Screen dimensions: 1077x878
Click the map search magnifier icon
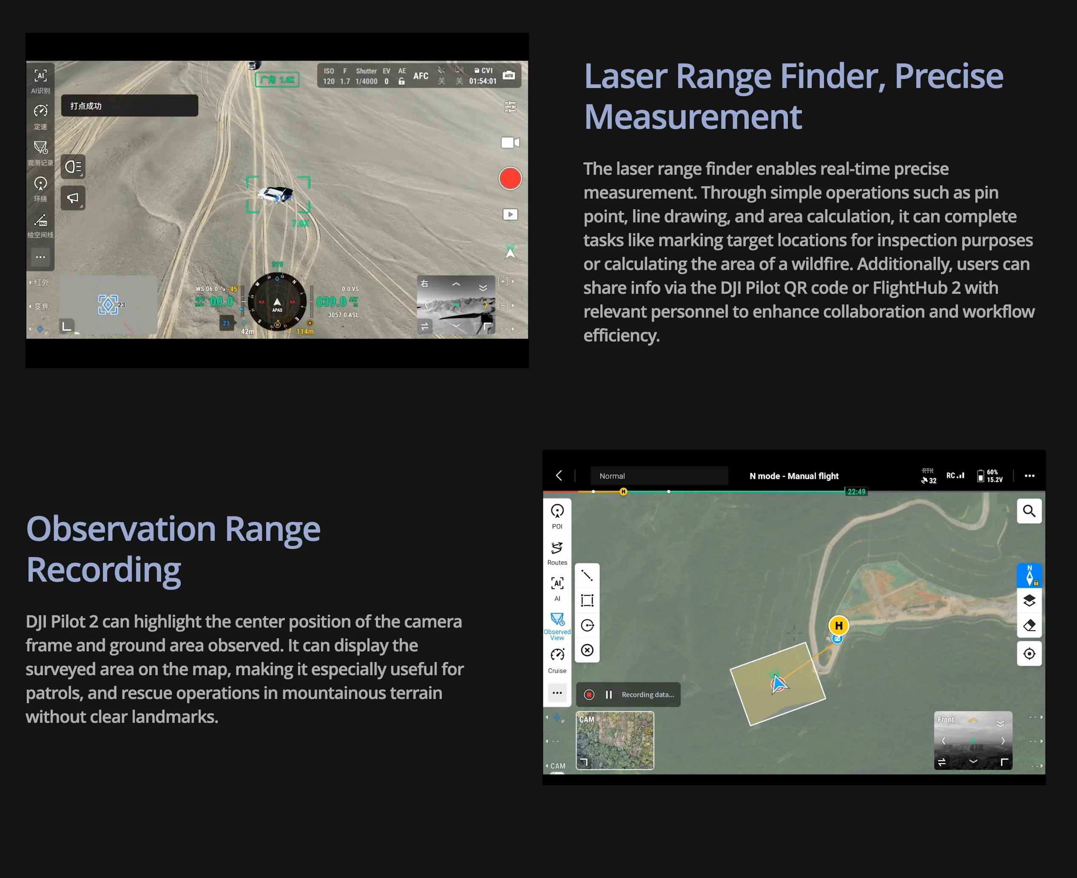[x=1029, y=511]
